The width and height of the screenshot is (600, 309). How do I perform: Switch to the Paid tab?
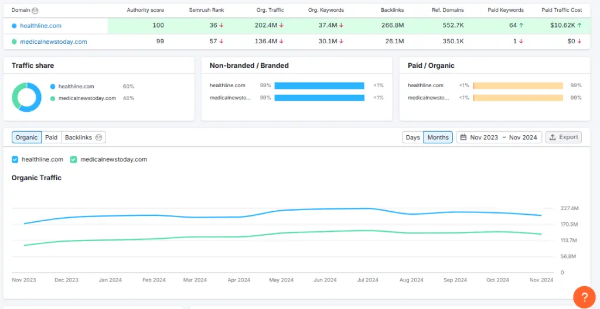point(52,138)
